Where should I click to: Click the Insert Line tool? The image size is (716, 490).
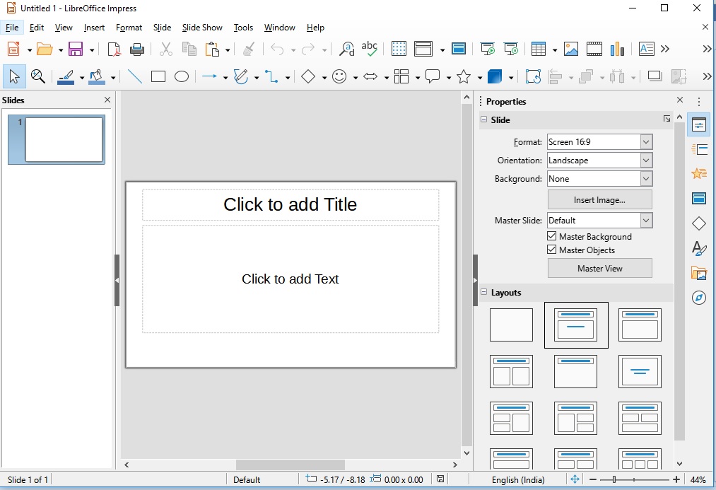tap(134, 76)
